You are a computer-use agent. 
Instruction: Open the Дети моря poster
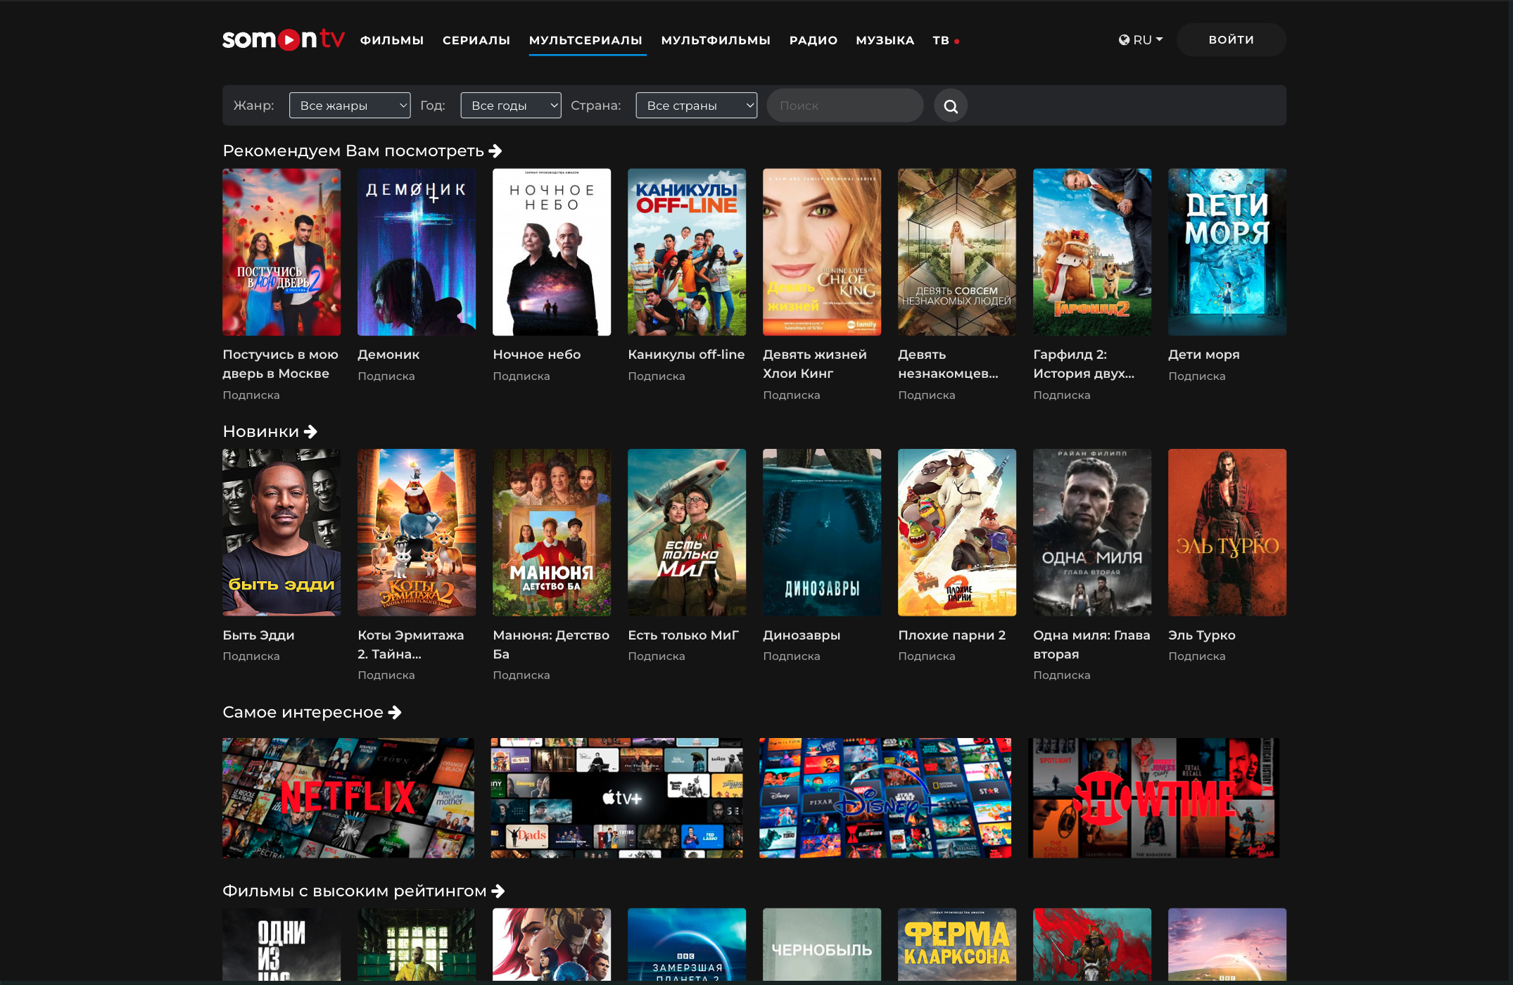point(1227,252)
